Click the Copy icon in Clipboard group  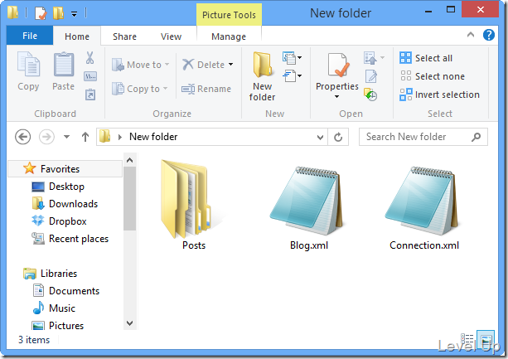click(28, 64)
